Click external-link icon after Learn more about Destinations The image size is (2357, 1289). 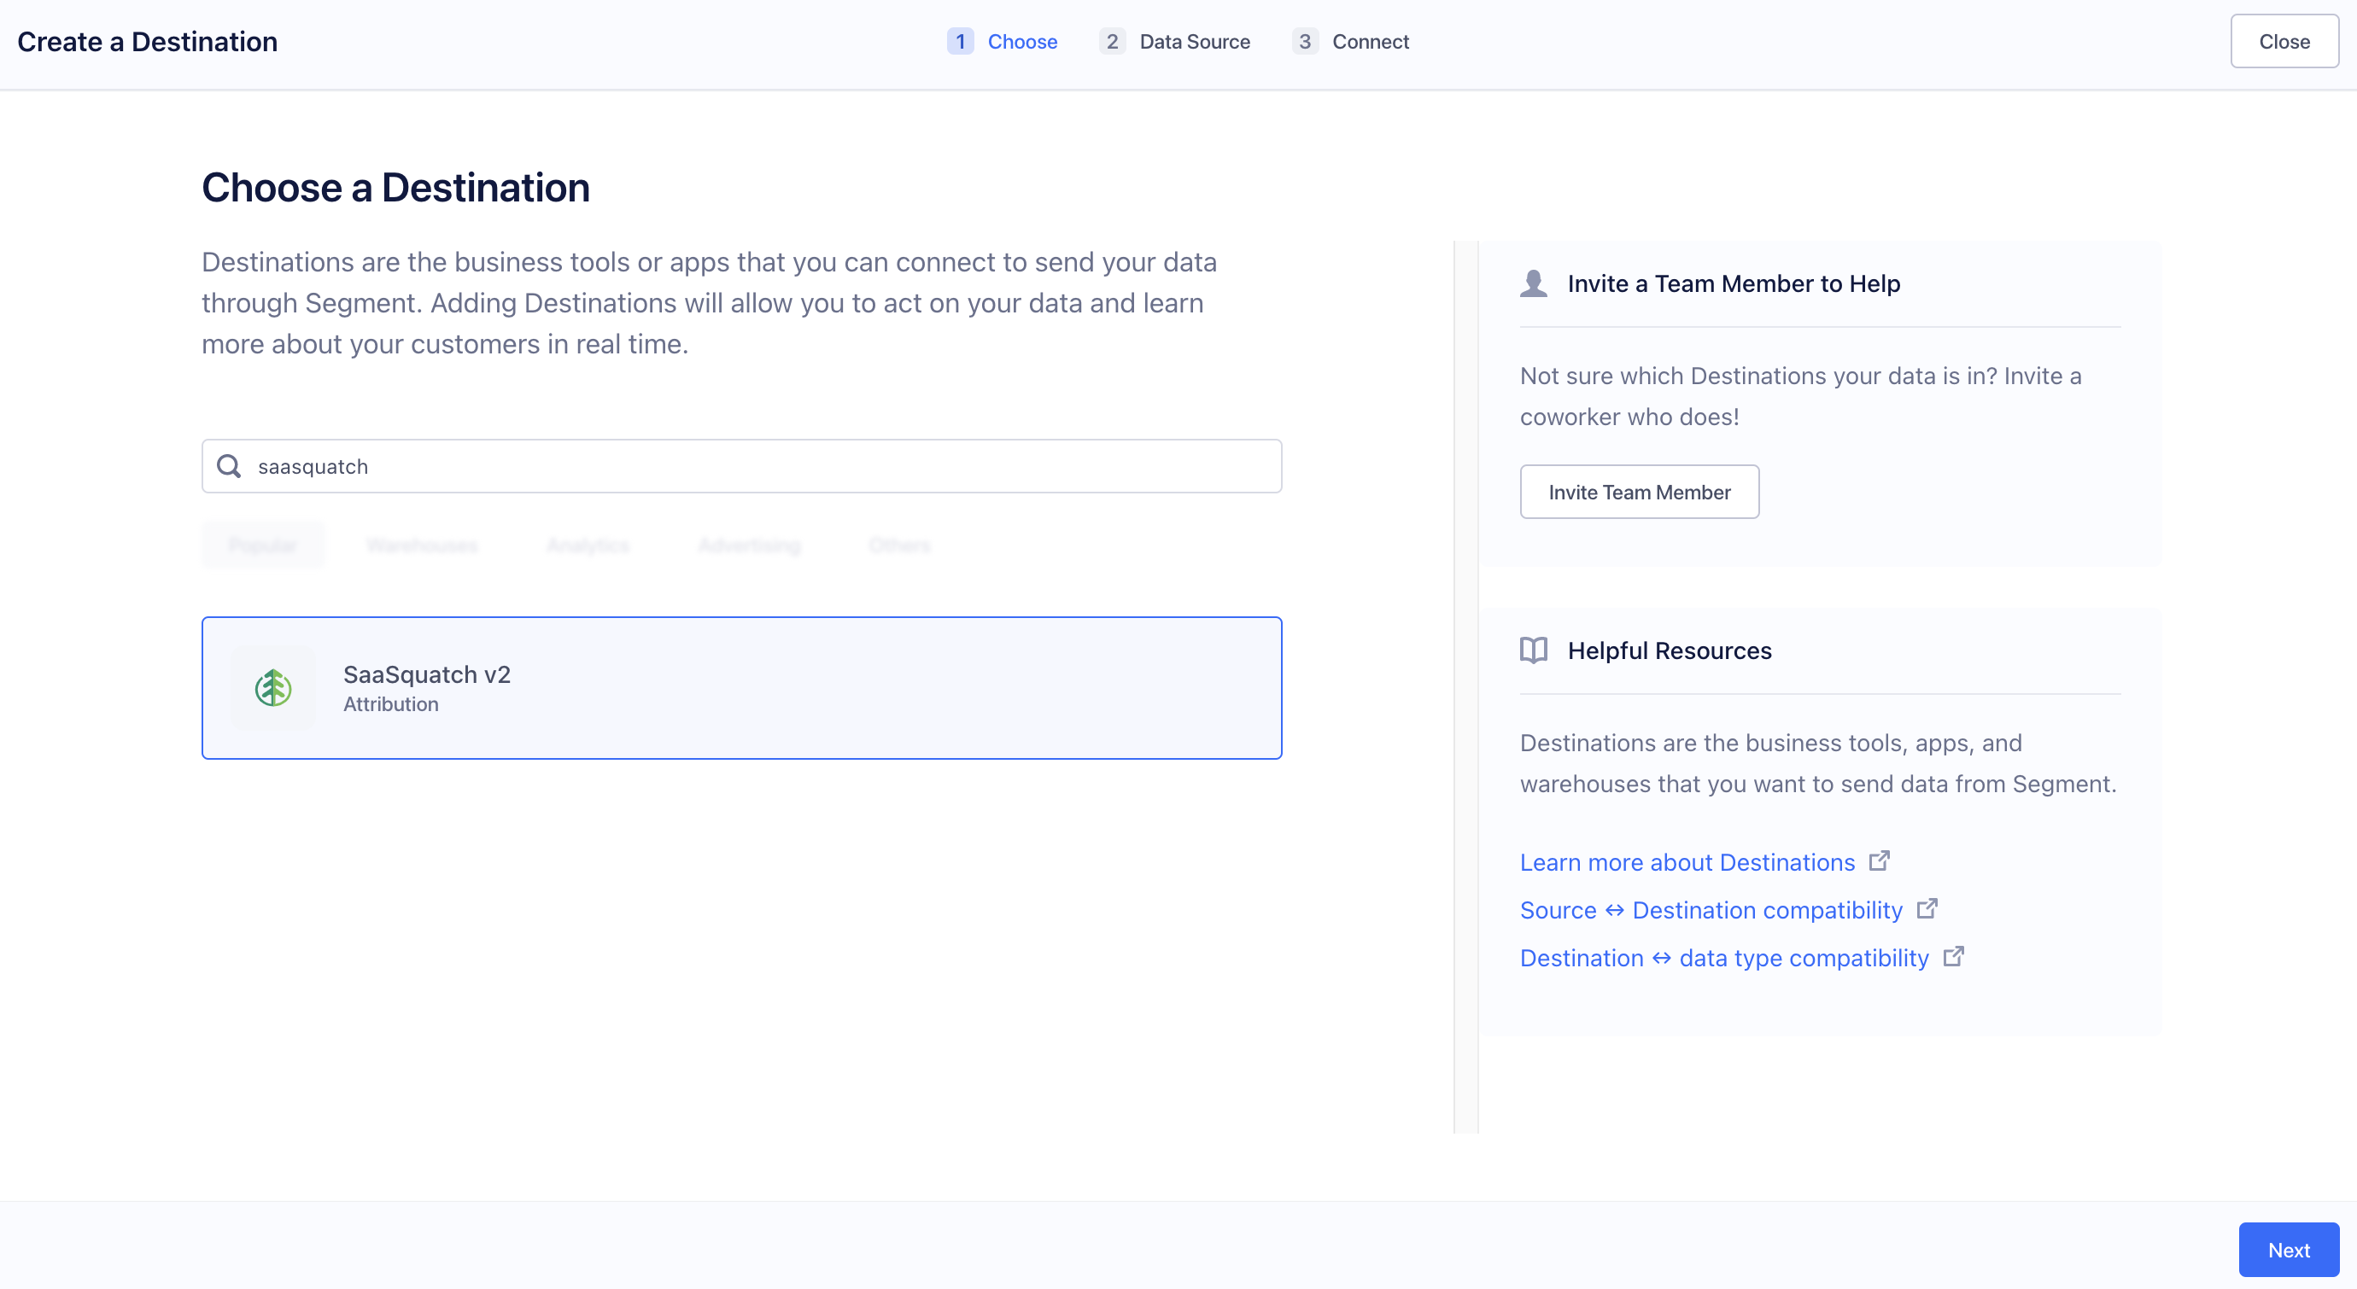pyautogui.click(x=1880, y=860)
